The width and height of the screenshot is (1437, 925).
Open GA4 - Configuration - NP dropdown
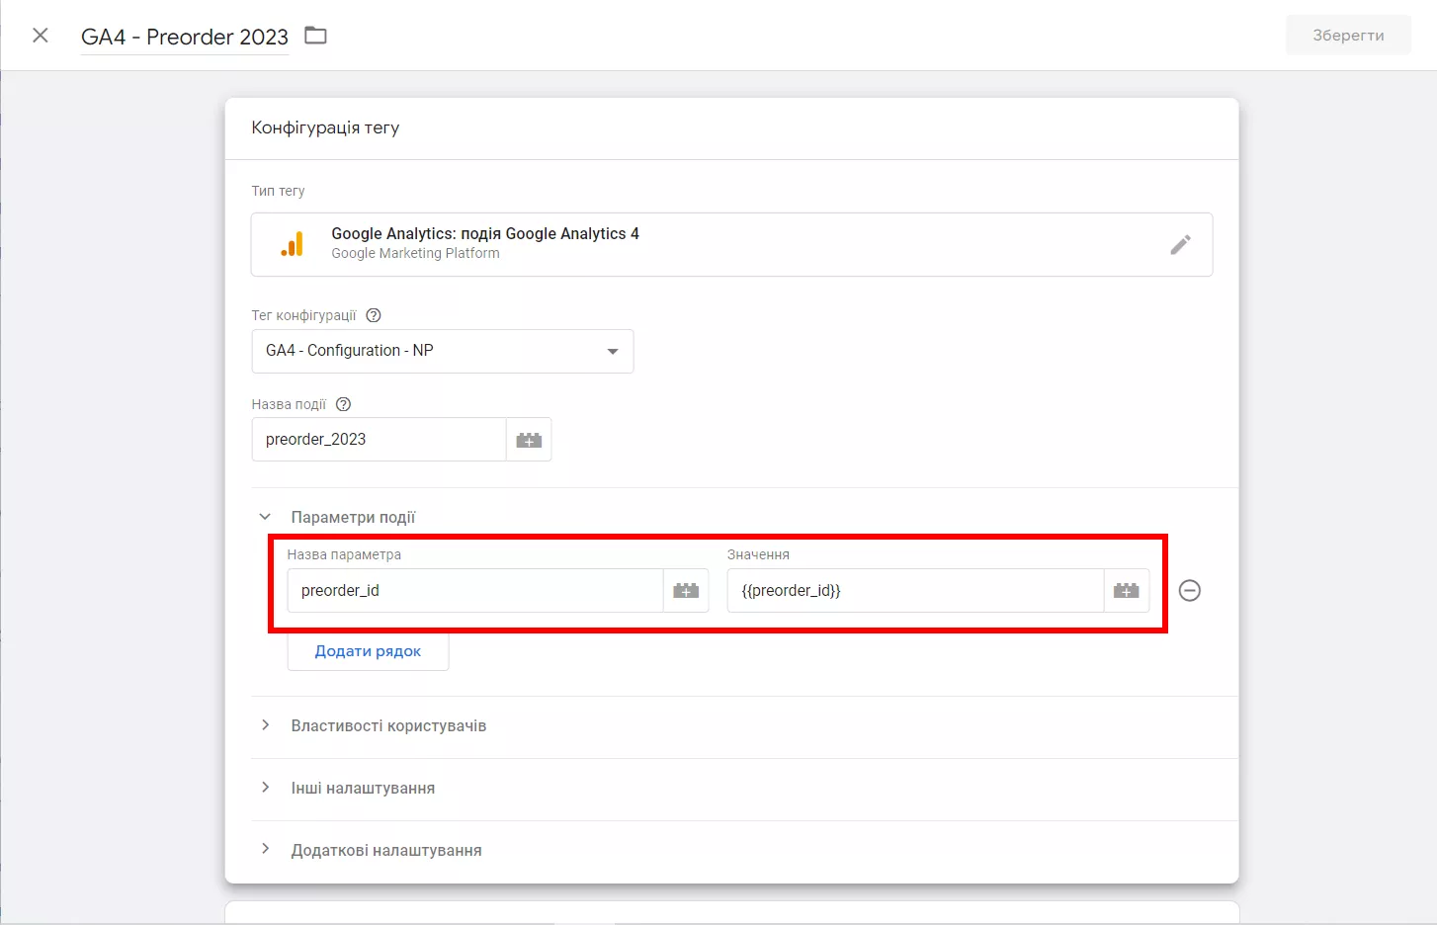pyautogui.click(x=443, y=351)
